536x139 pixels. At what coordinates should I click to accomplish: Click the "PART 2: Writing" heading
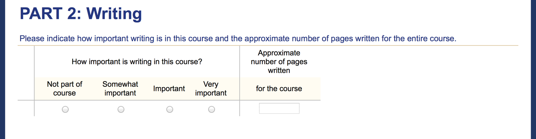click(x=81, y=14)
